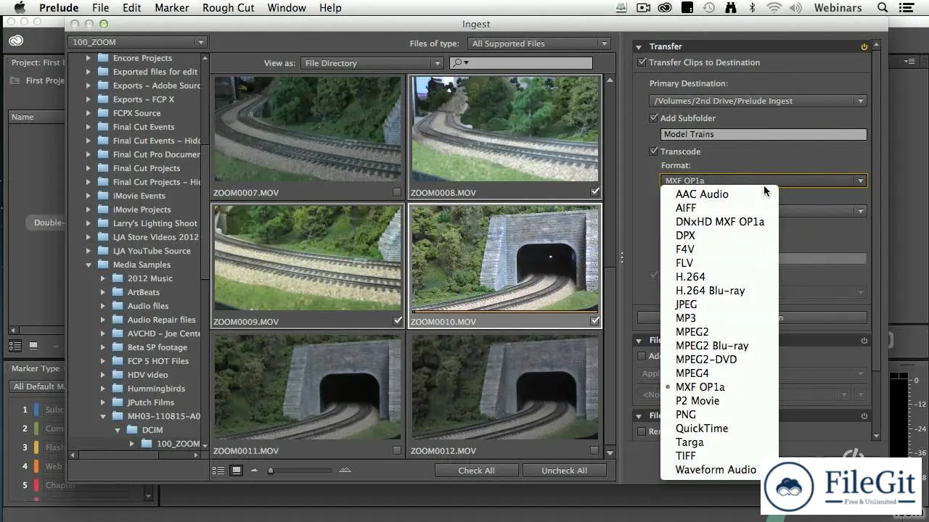Click list view icon in Project panel
Image resolution: width=929 pixels, height=522 pixels.
(x=15, y=346)
